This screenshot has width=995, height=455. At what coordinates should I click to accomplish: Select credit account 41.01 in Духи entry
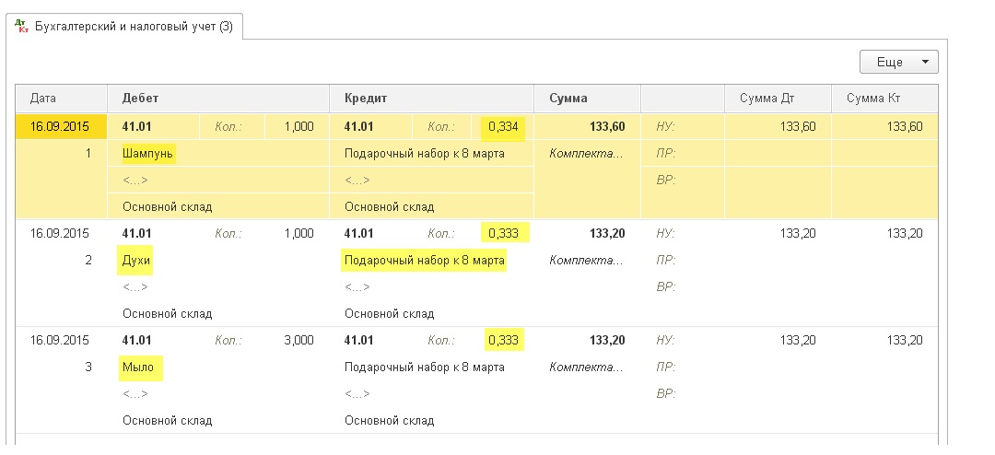click(x=371, y=234)
